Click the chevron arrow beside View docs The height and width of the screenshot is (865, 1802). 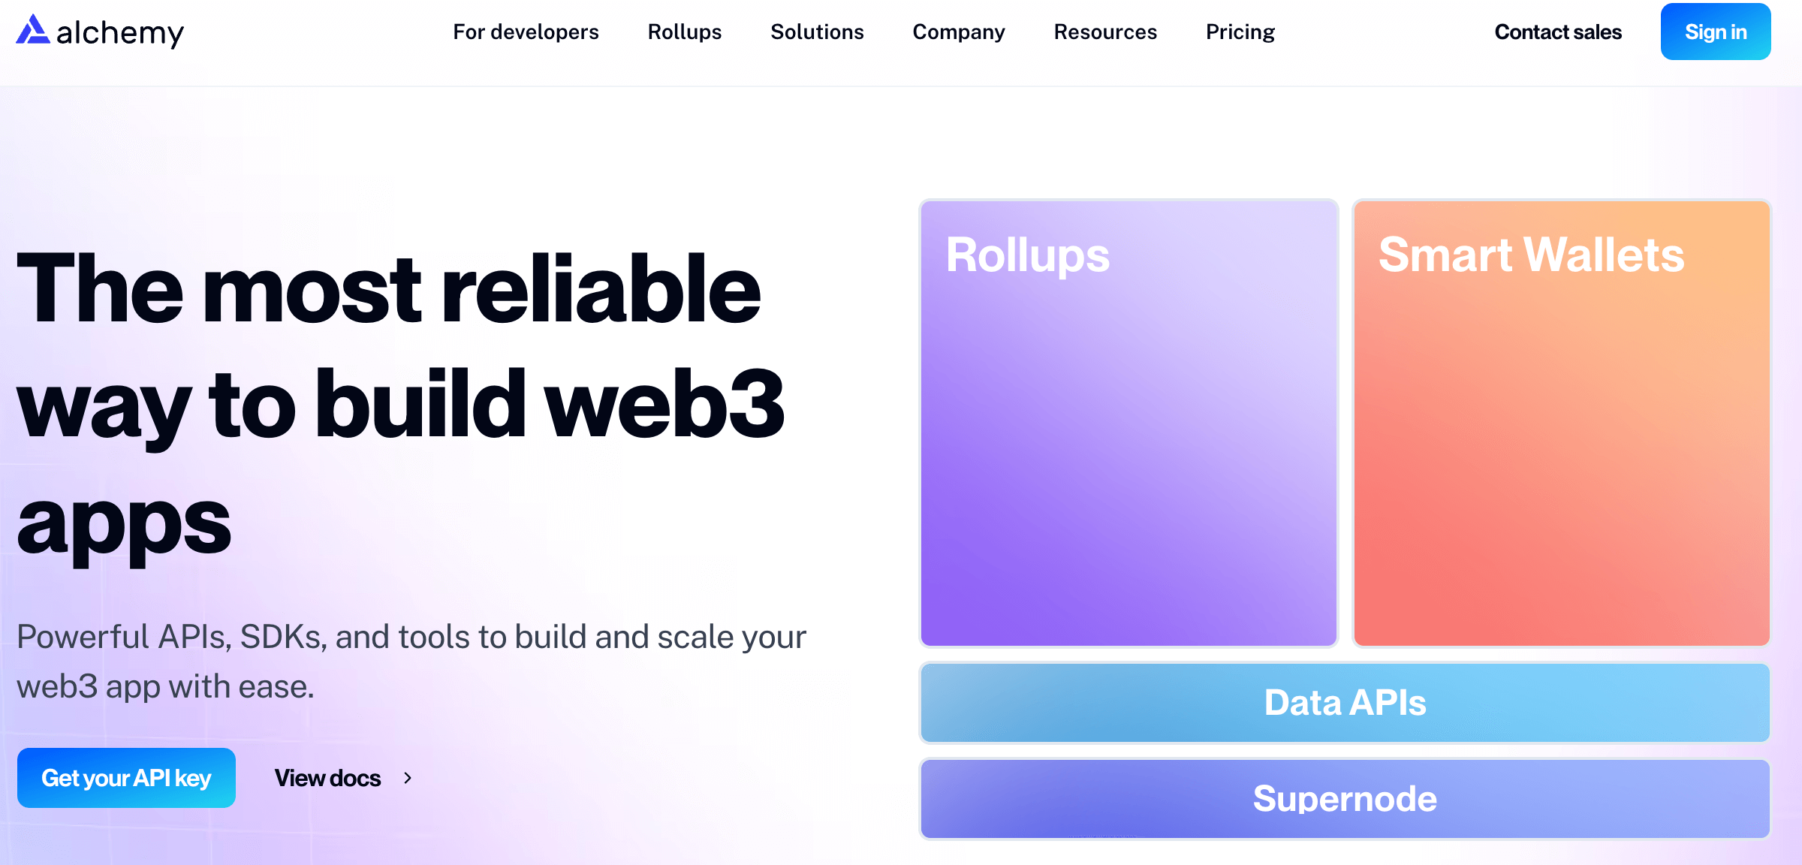coord(408,778)
